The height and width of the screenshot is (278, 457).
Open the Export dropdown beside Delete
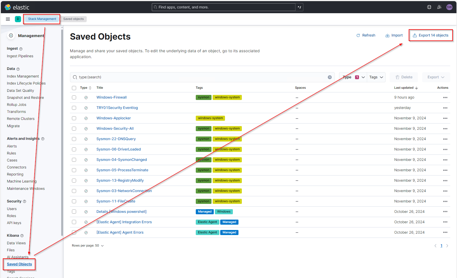click(x=436, y=77)
